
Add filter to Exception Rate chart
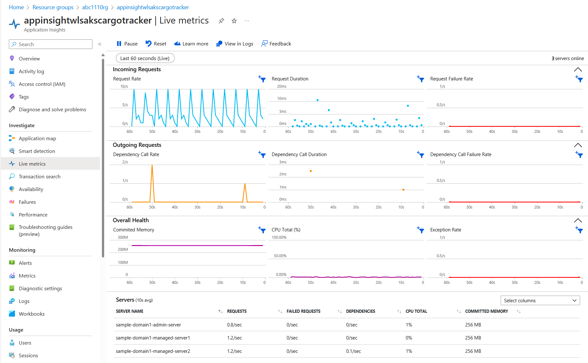(579, 230)
